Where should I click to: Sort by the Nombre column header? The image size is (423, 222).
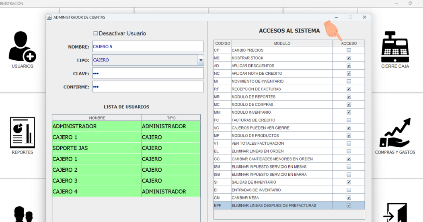tap(97, 118)
